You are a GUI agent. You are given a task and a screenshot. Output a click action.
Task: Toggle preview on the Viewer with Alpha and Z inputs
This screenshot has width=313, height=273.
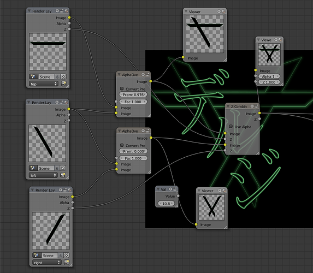tap(280, 39)
